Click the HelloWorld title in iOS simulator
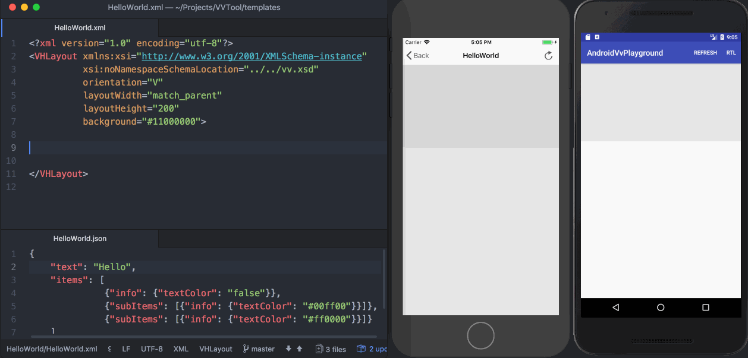Viewport: 748px width, 358px height. click(481, 55)
